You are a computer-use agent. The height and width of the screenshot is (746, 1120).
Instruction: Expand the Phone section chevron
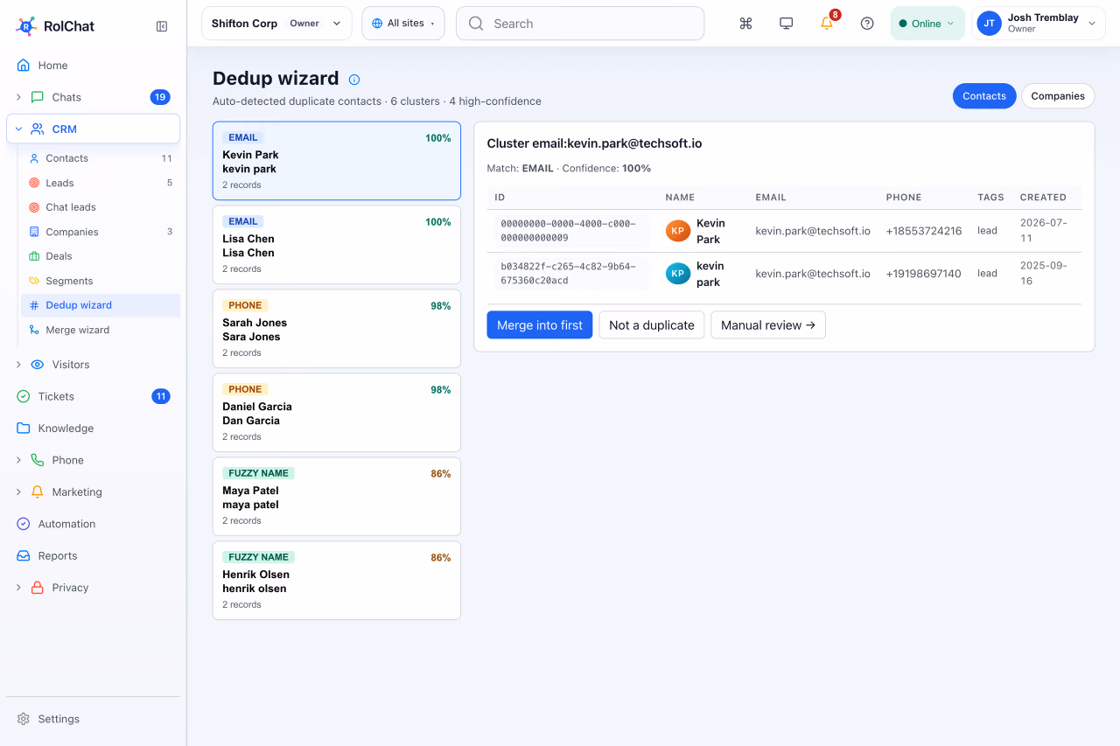point(18,460)
